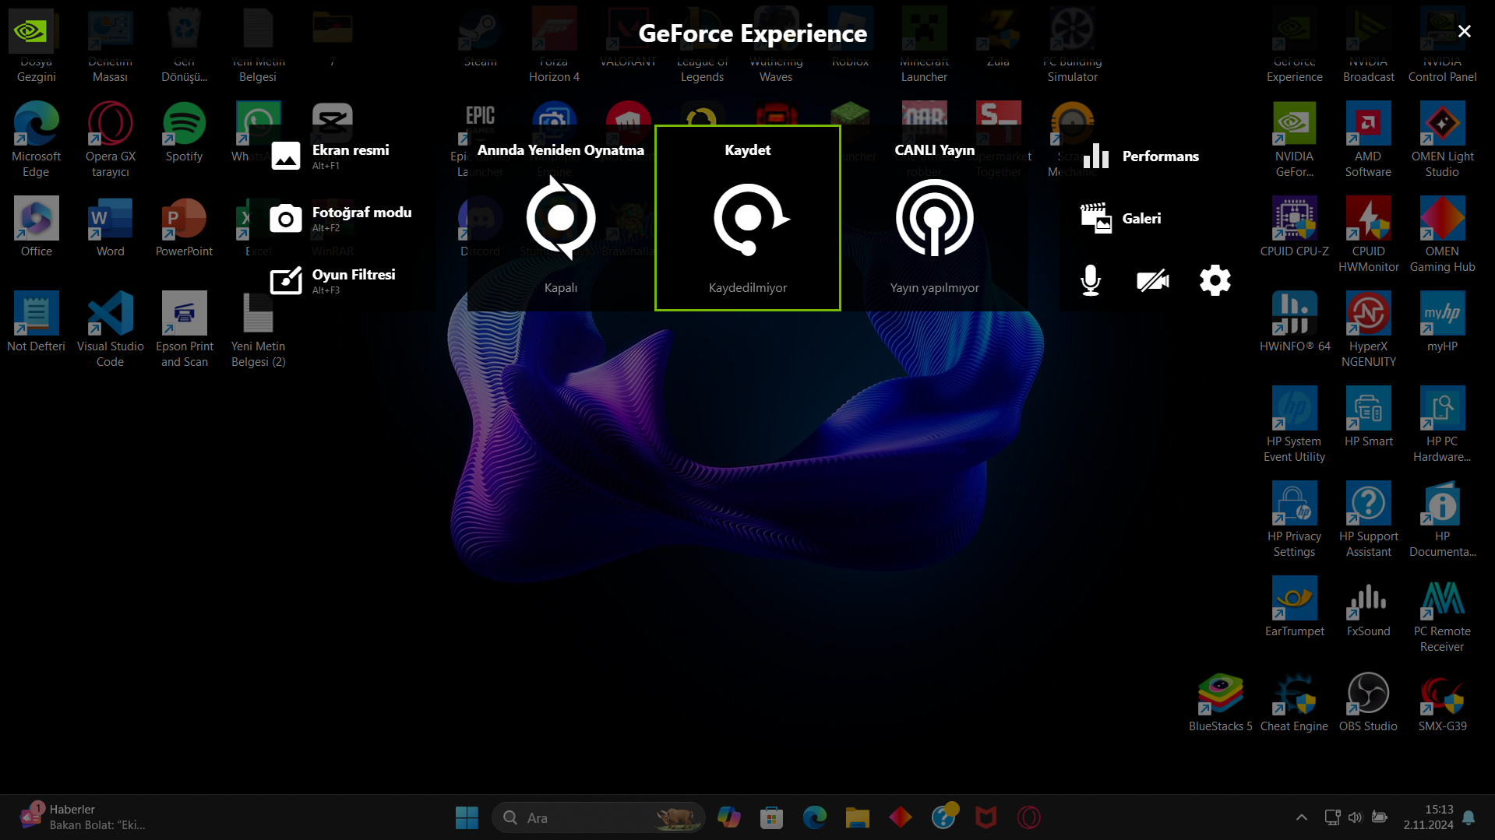The image size is (1495, 840).
Task: Expand hidden system tray icons
Action: pyautogui.click(x=1301, y=817)
